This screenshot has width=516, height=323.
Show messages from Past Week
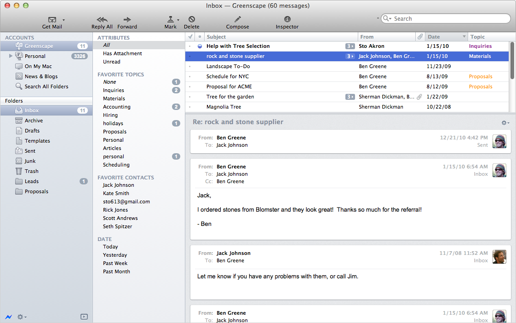point(115,263)
